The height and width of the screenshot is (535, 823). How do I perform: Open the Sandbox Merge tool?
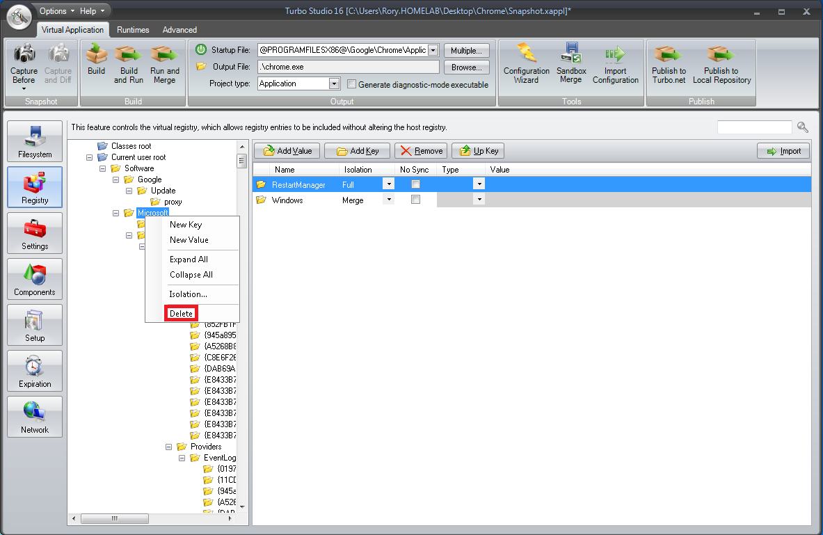(x=571, y=63)
